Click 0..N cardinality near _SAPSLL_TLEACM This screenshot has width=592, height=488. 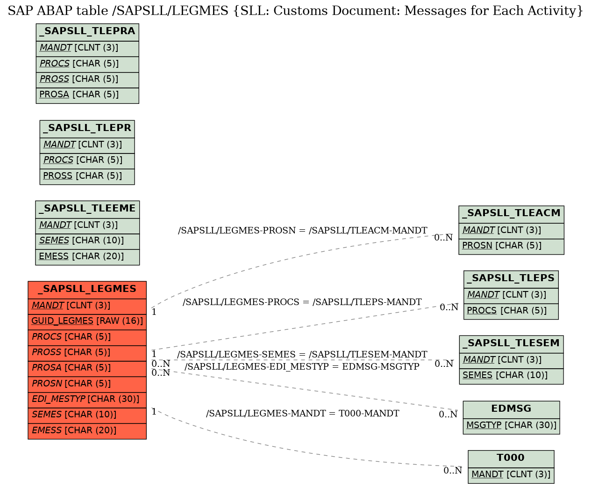[x=443, y=238]
